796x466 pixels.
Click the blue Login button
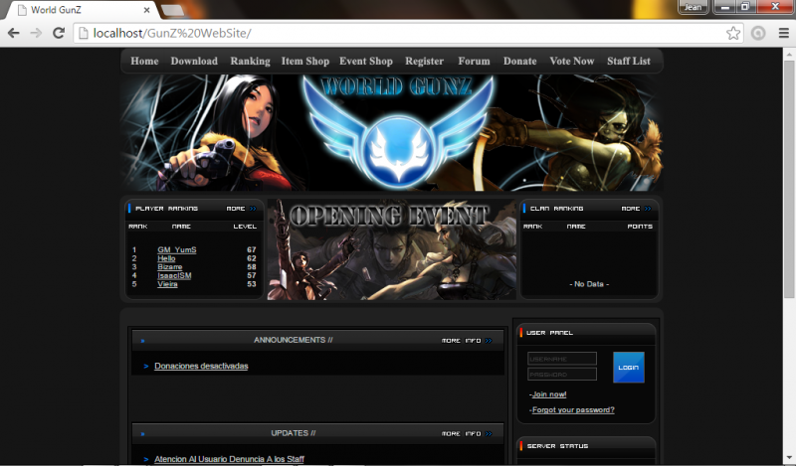pos(629,367)
